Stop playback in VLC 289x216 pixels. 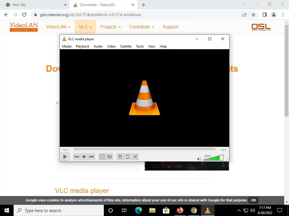point(84,157)
